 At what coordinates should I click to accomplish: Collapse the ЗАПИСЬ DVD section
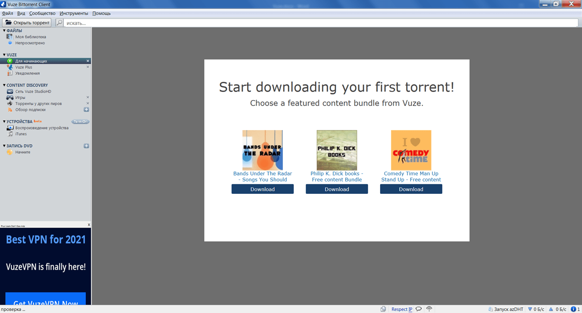point(4,146)
